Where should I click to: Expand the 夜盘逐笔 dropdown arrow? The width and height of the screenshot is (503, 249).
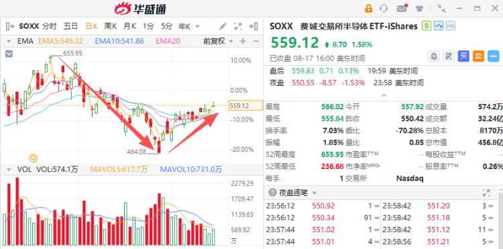click(315, 193)
